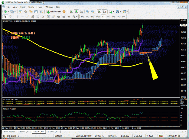Select the ellipse drawing tool
Image resolution: width=189 pixels, height=139 pixels.
(59, 17)
